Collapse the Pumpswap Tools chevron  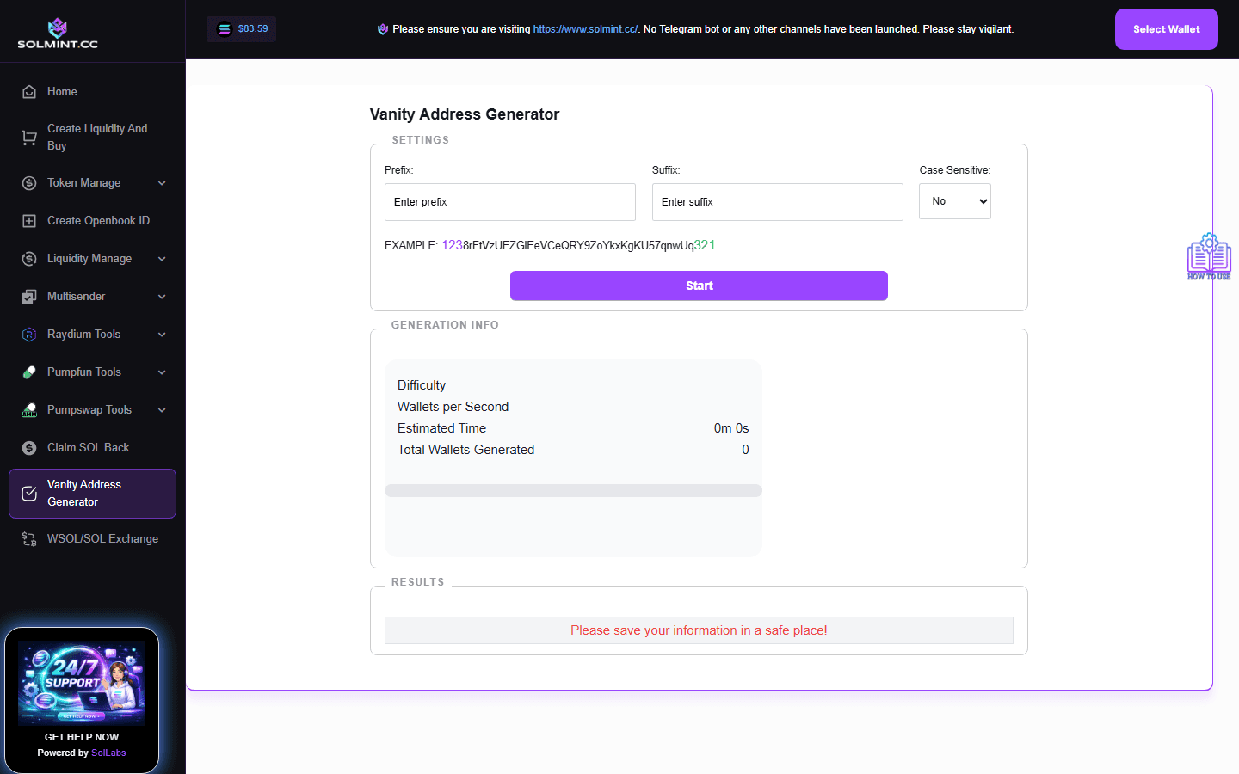162,409
